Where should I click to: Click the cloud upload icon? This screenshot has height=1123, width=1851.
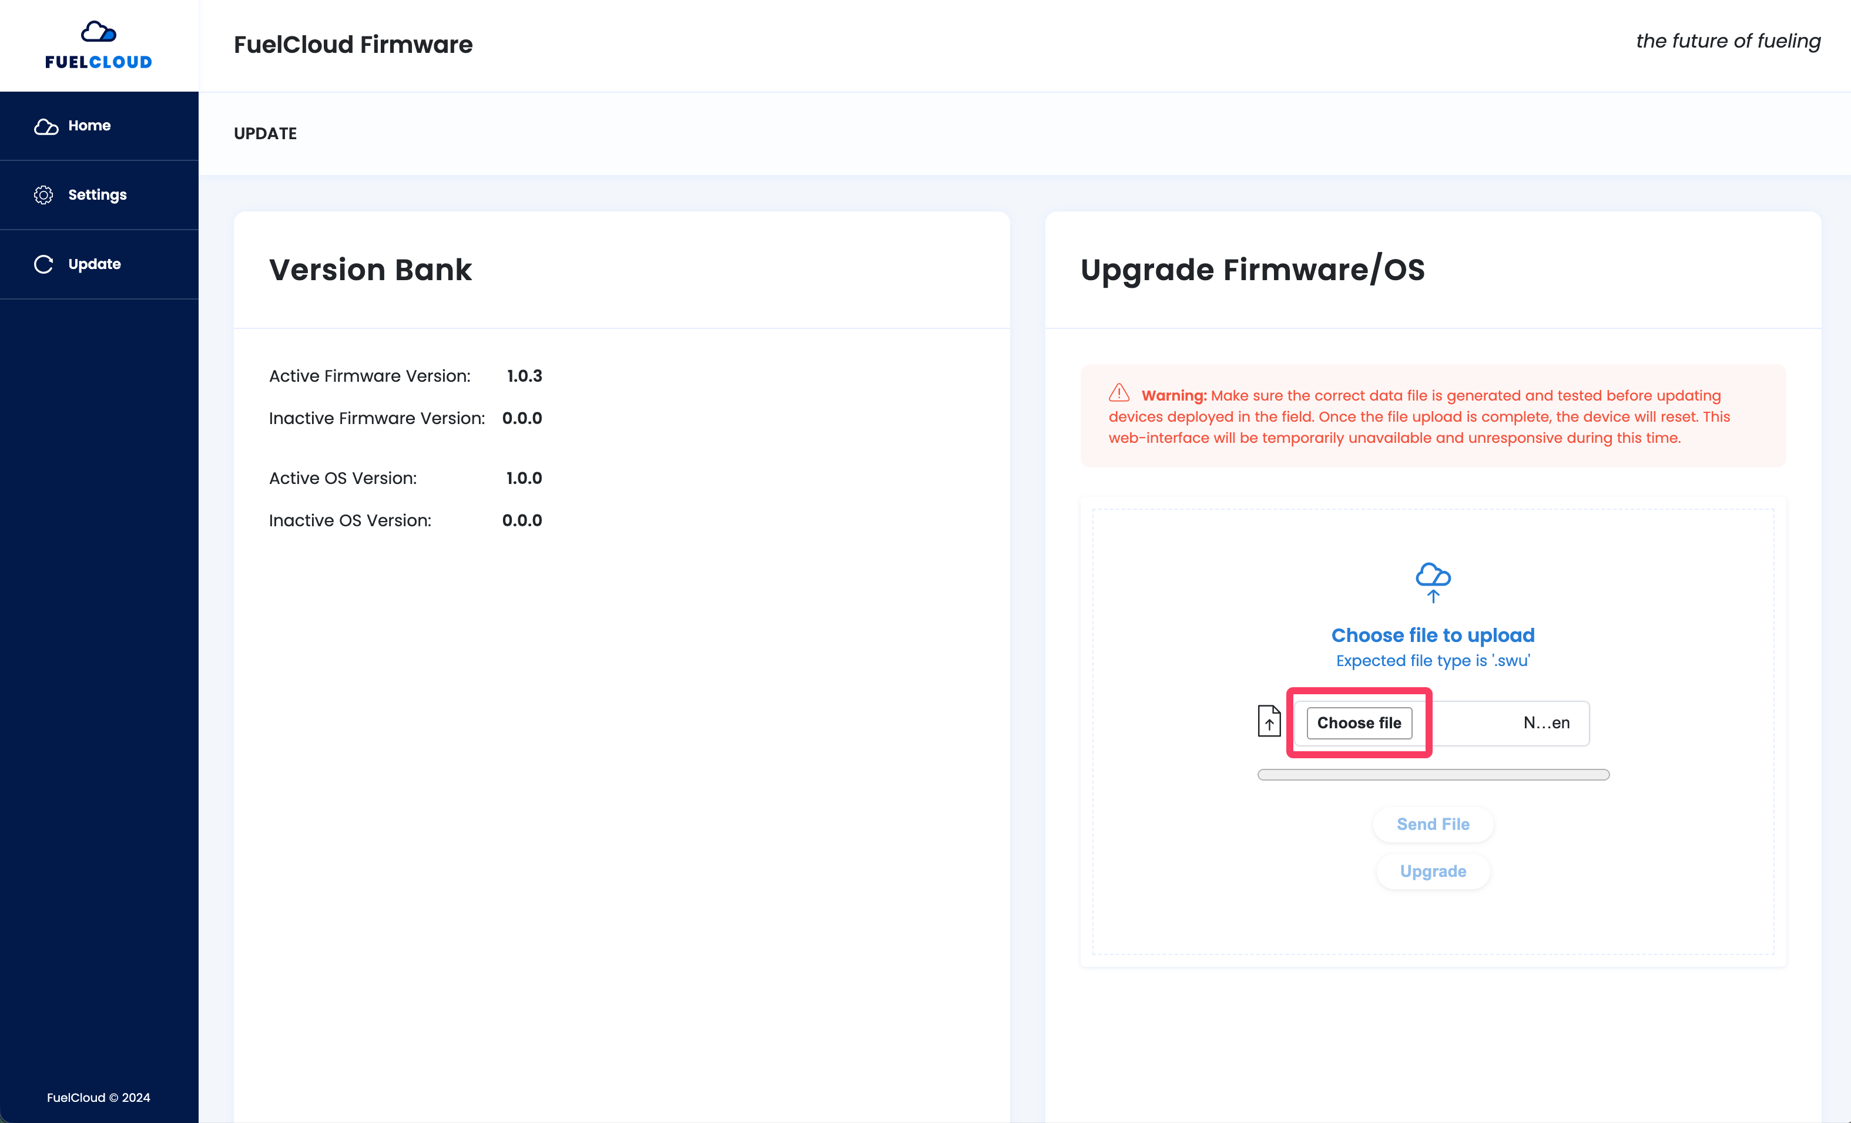(x=1433, y=583)
